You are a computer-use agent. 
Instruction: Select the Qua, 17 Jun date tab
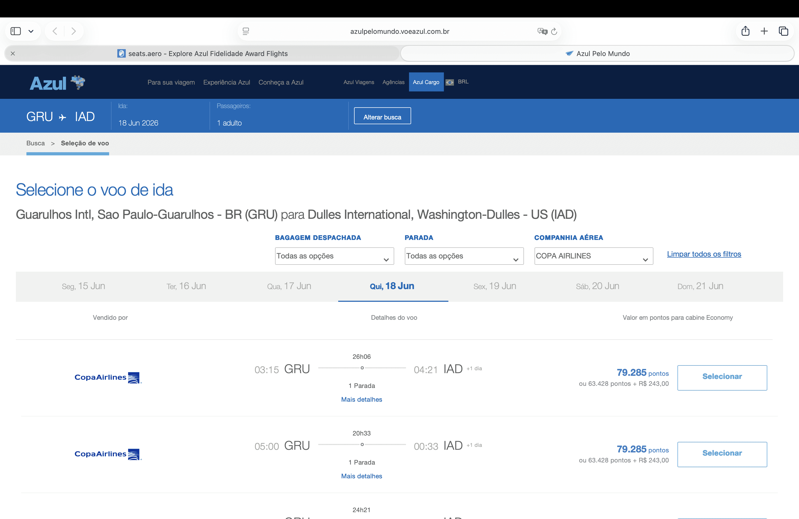[289, 286]
